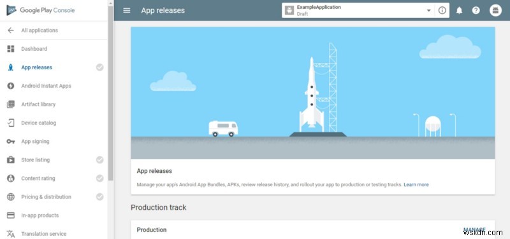Click the Google Play Console logo icon
The image size is (510, 239).
[11, 10]
